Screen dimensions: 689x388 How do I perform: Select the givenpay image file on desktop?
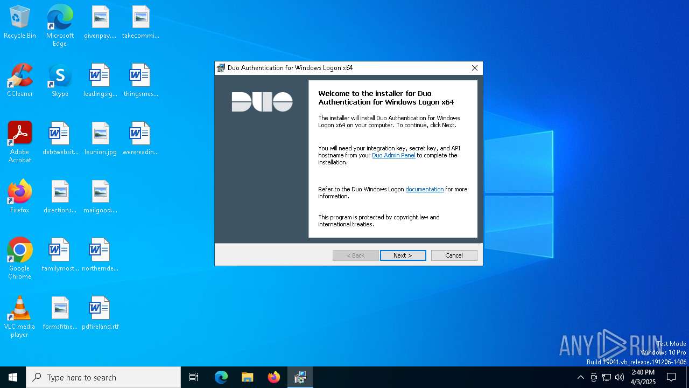click(x=100, y=22)
